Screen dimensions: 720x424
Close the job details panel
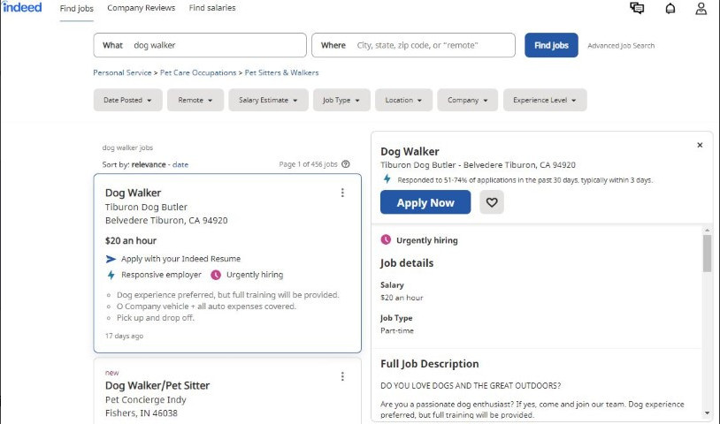click(x=700, y=145)
